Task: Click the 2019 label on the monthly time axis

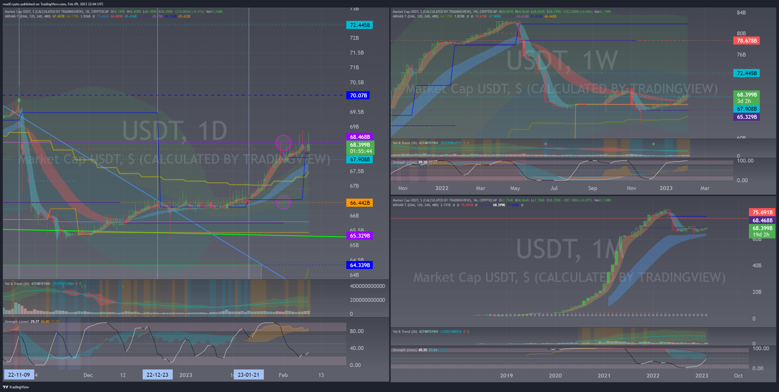Action: 506,376
